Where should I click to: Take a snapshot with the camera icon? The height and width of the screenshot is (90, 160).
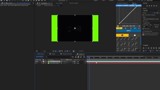(73, 51)
